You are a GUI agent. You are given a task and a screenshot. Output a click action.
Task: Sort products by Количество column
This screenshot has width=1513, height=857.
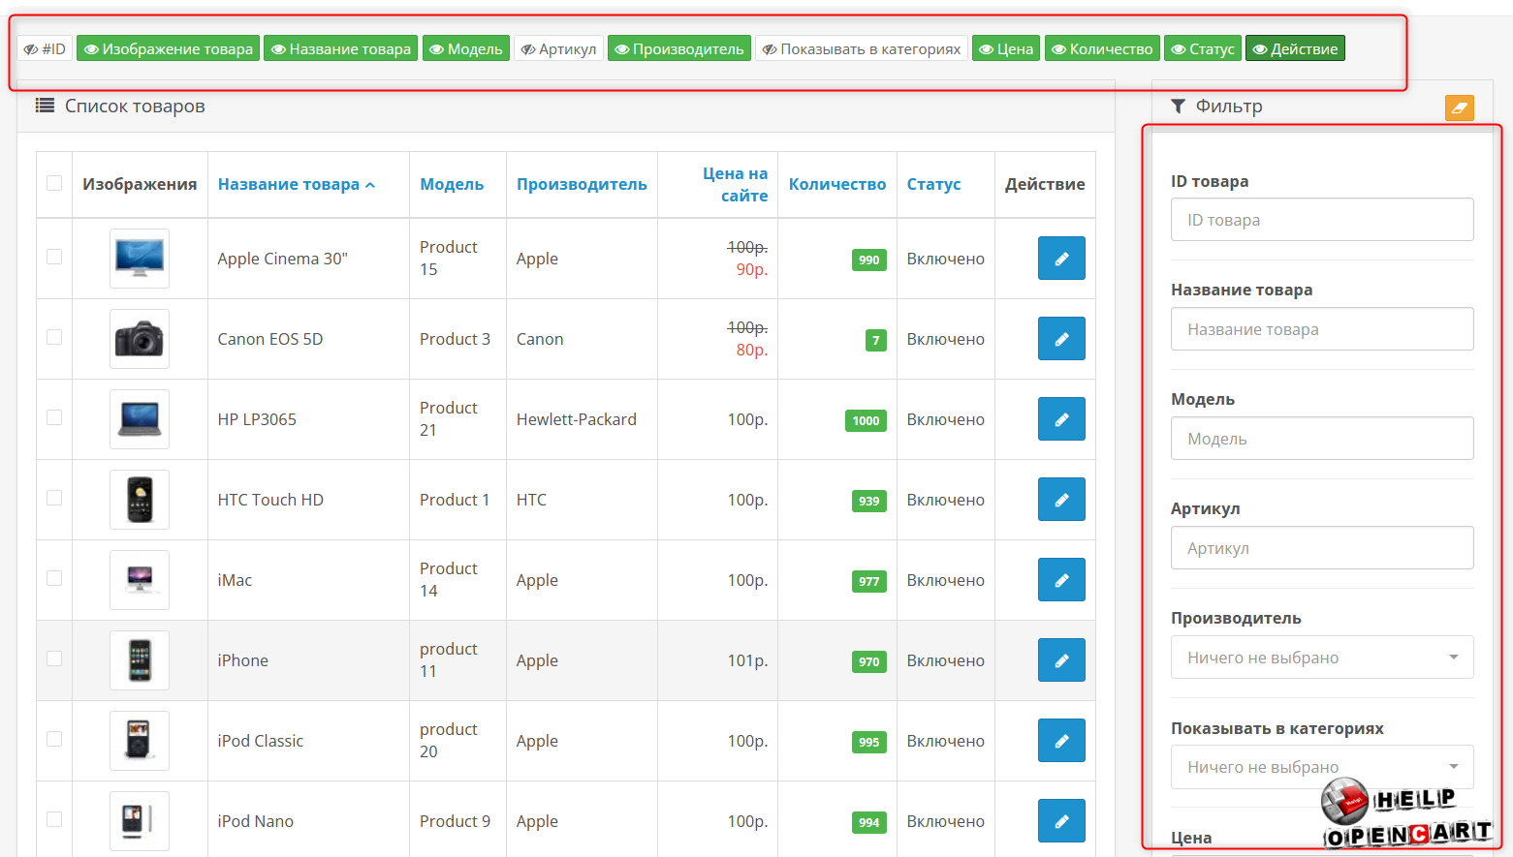click(x=836, y=184)
